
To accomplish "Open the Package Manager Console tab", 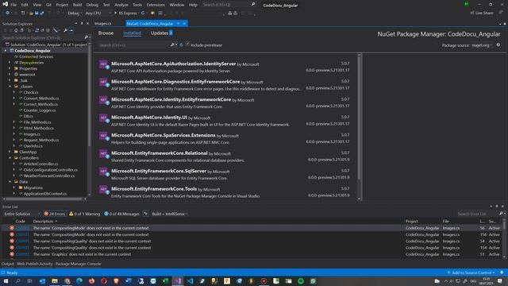I will point(78,264).
